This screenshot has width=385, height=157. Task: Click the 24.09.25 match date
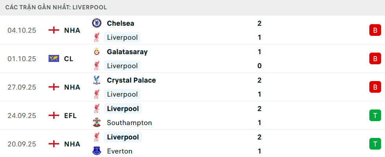22,116
